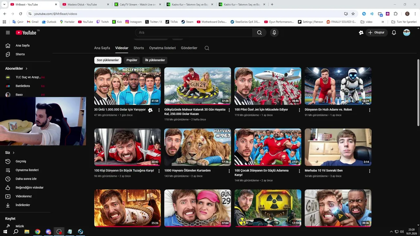
Task: Open the Twitch bookmark
Action: (x=102, y=22)
